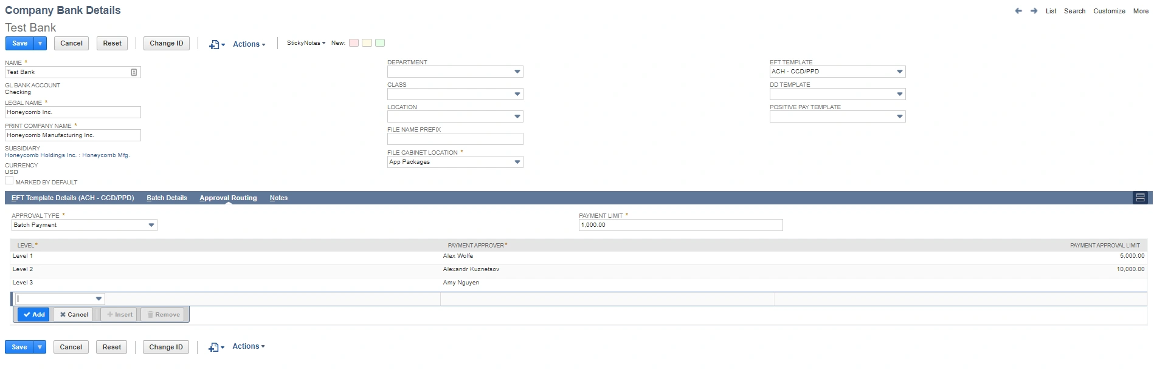
Task: Open the EFT Template dropdown
Action: point(899,72)
